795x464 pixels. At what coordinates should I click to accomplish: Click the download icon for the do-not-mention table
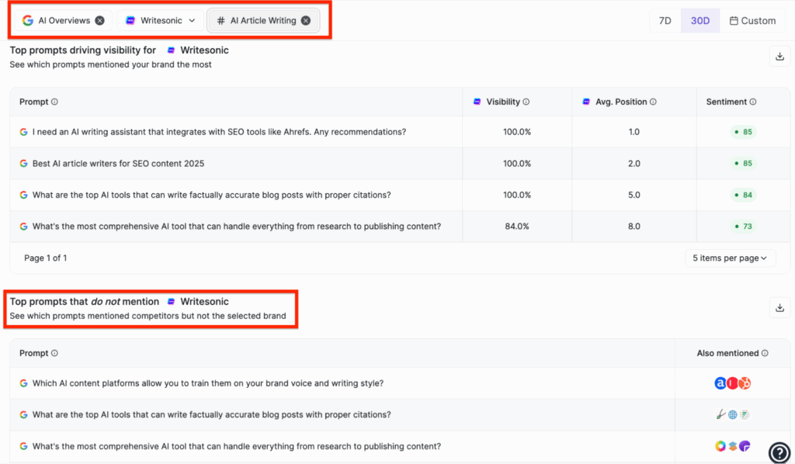click(x=779, y=307)
